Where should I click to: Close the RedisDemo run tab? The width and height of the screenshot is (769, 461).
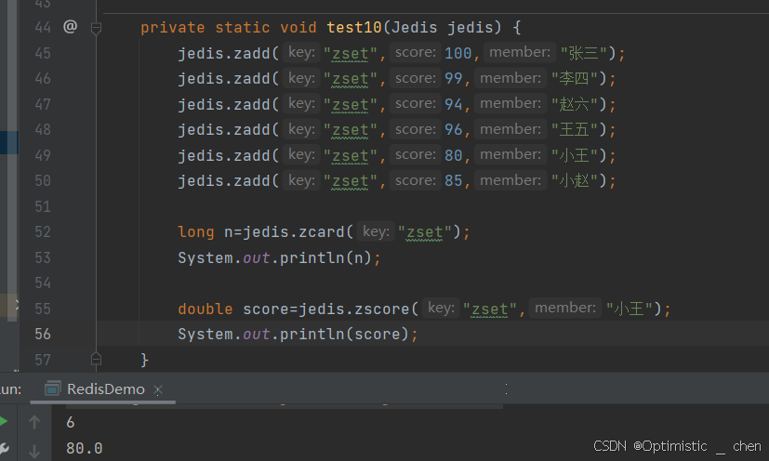pyautogui.click(x=157, y=390)
